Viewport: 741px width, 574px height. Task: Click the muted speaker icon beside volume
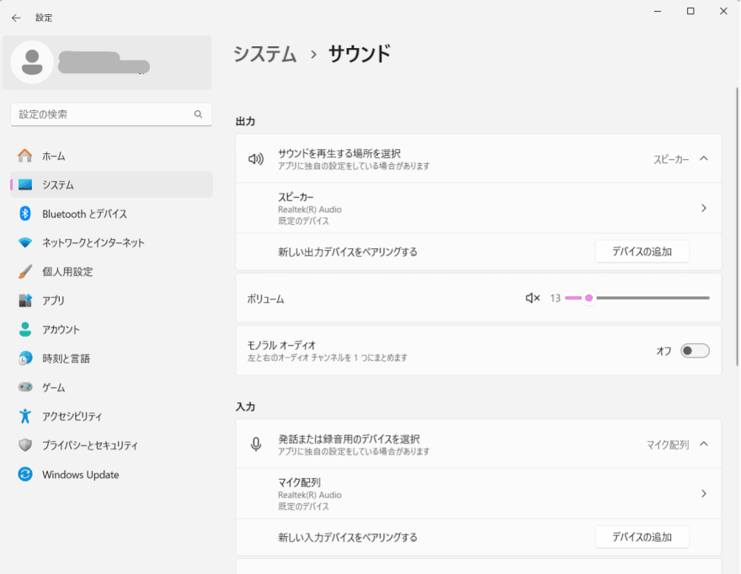pyautogui.click(x=532, y=298)
